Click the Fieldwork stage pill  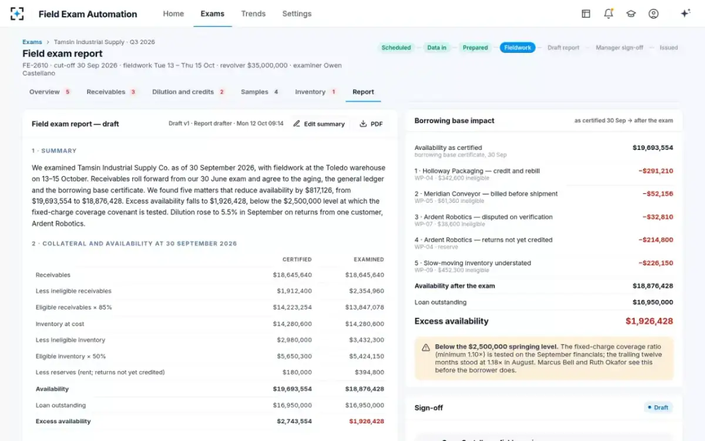point(518,48)
